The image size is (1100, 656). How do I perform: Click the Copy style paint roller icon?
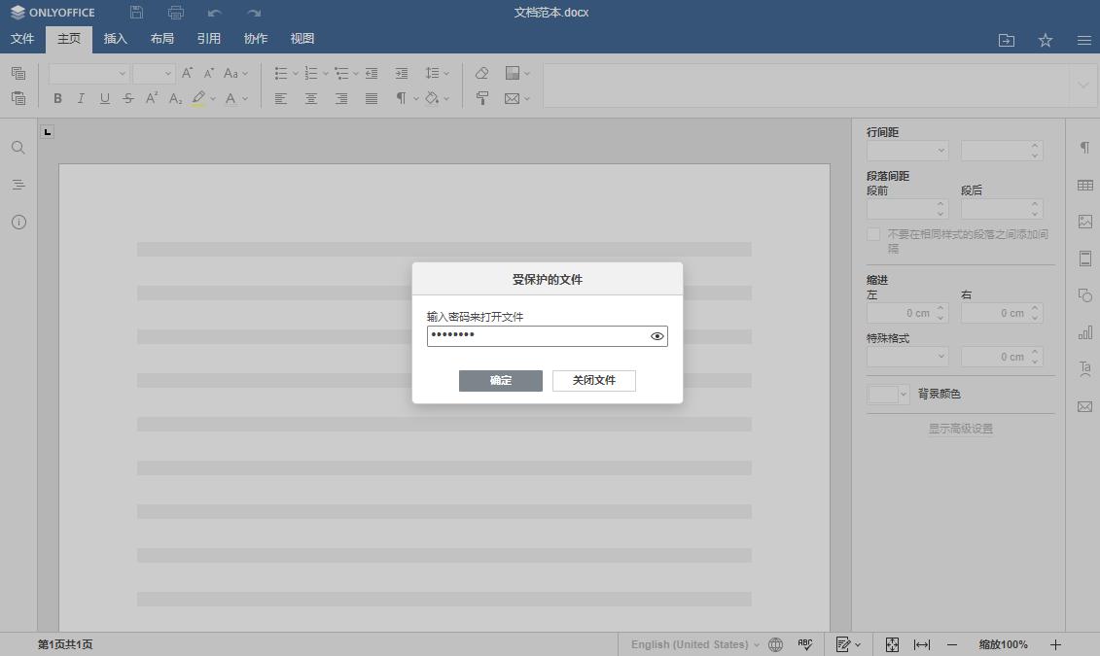(x=482, y=98)
